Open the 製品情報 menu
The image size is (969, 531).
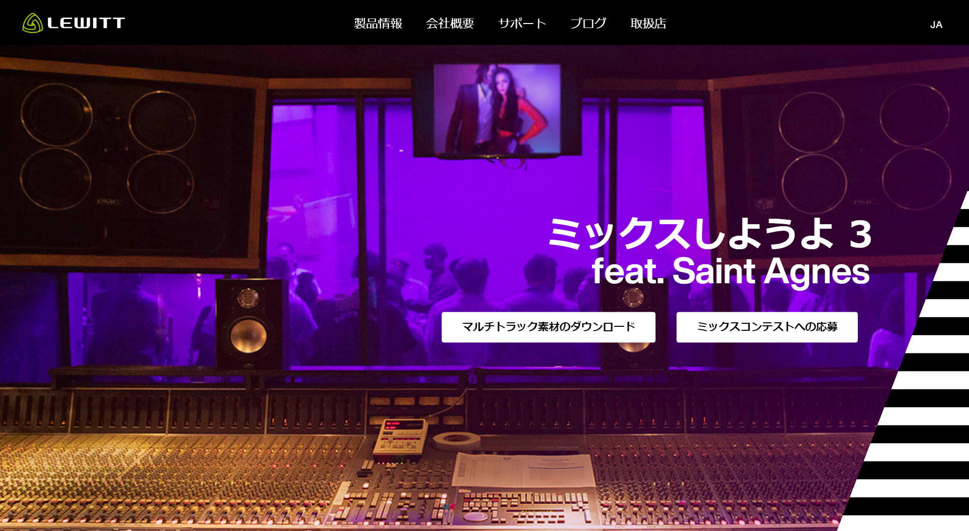[x=378, y=24]
